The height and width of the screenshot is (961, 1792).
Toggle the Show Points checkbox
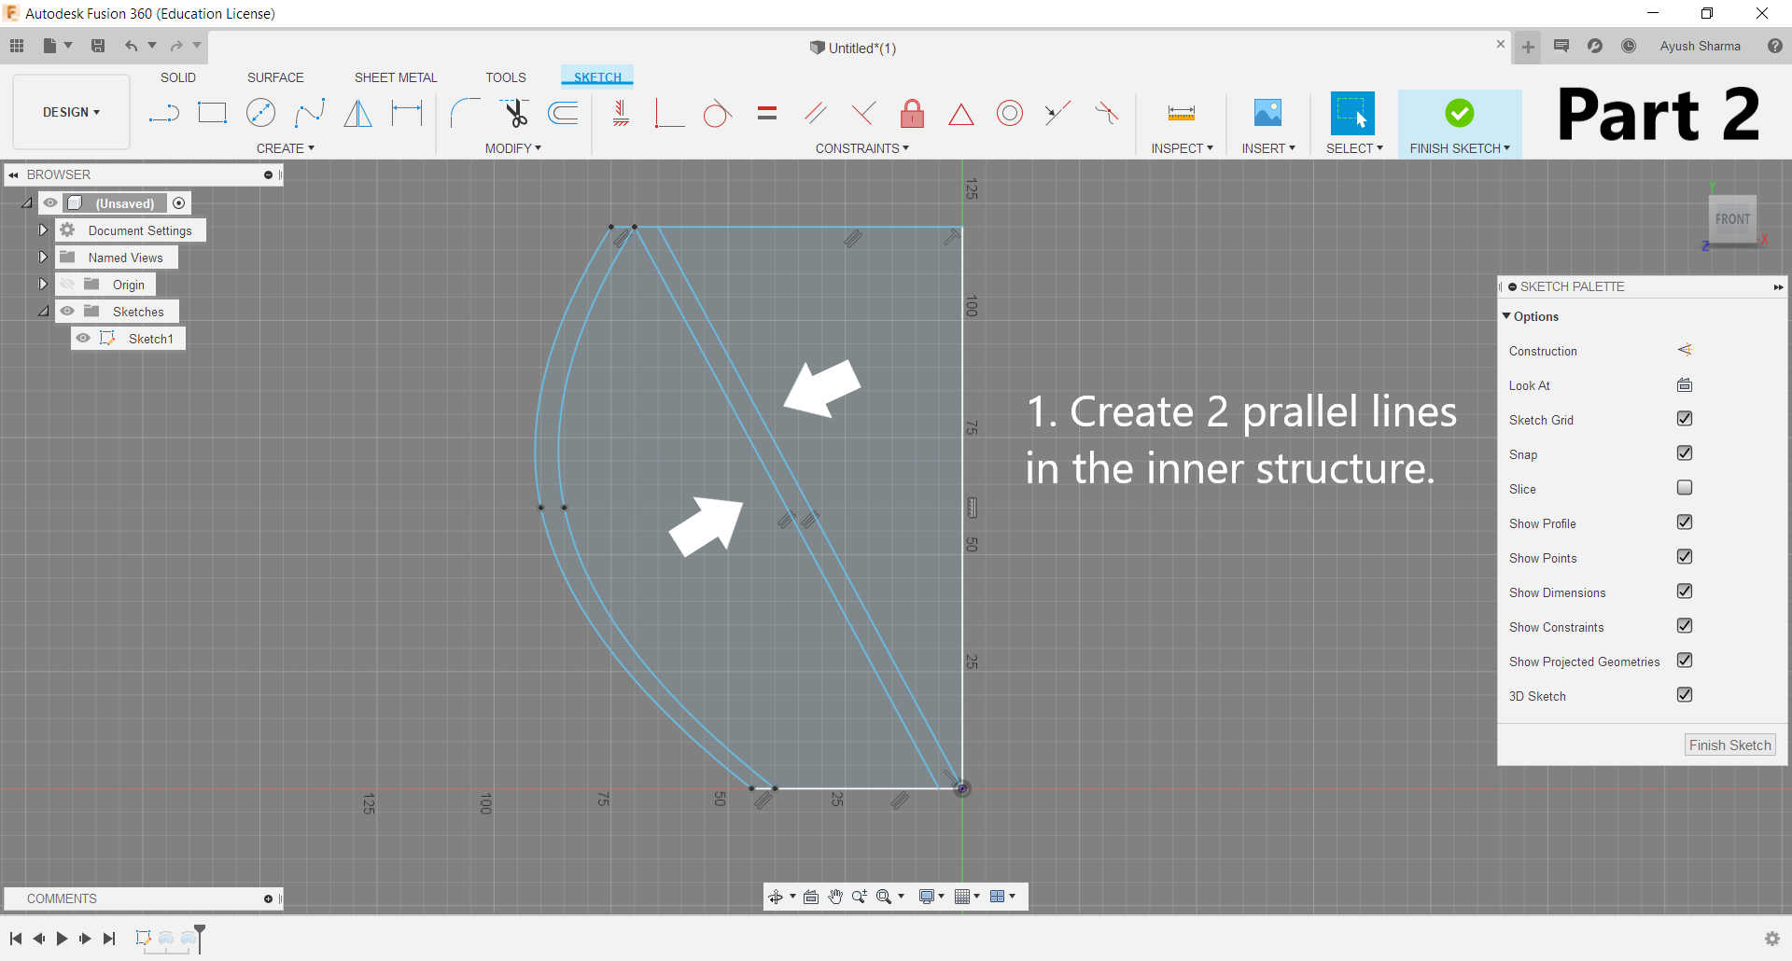1685,557
